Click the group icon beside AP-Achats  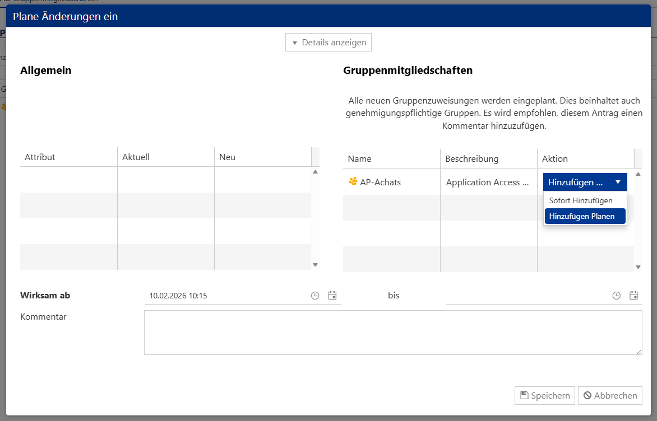tap(353, 181)
